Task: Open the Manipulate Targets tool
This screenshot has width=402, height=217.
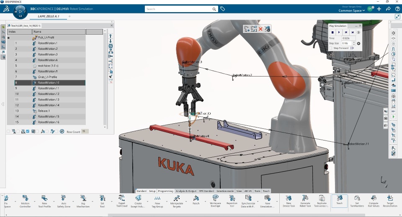Action: 177,201
